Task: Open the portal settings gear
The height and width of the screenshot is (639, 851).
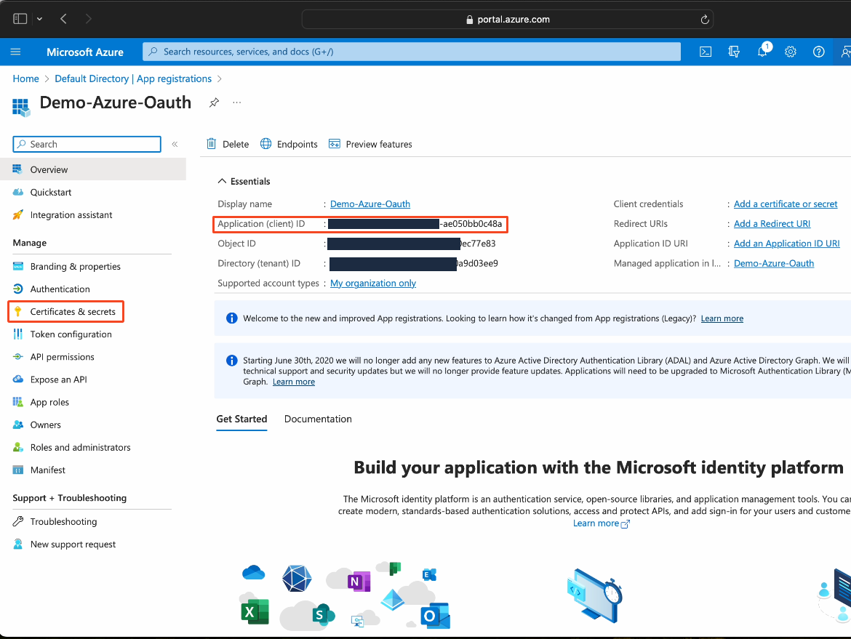Action: coord(791,52)
